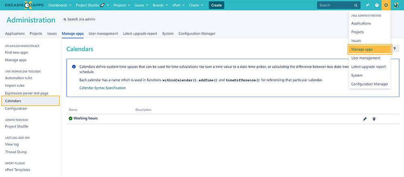The width and height of the screenshot is (404, 177).
Task: Open the feedback megaphone icon
Action: [x=367, y=5]
